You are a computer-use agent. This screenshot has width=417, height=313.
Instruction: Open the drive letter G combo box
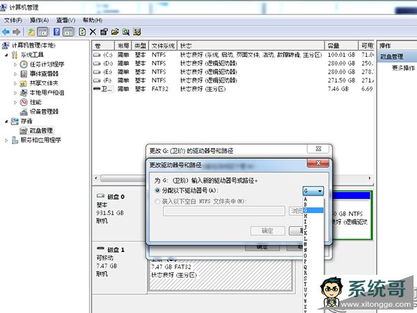click(x=313, y=191)
